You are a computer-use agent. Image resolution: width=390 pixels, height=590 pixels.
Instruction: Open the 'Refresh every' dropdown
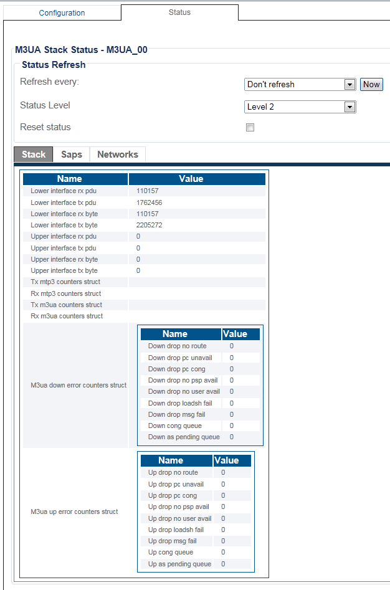tap(300, 84)
